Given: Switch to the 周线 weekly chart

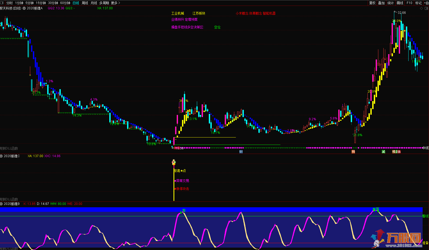Looking at the screenshot, I should (x=85, y=3).
